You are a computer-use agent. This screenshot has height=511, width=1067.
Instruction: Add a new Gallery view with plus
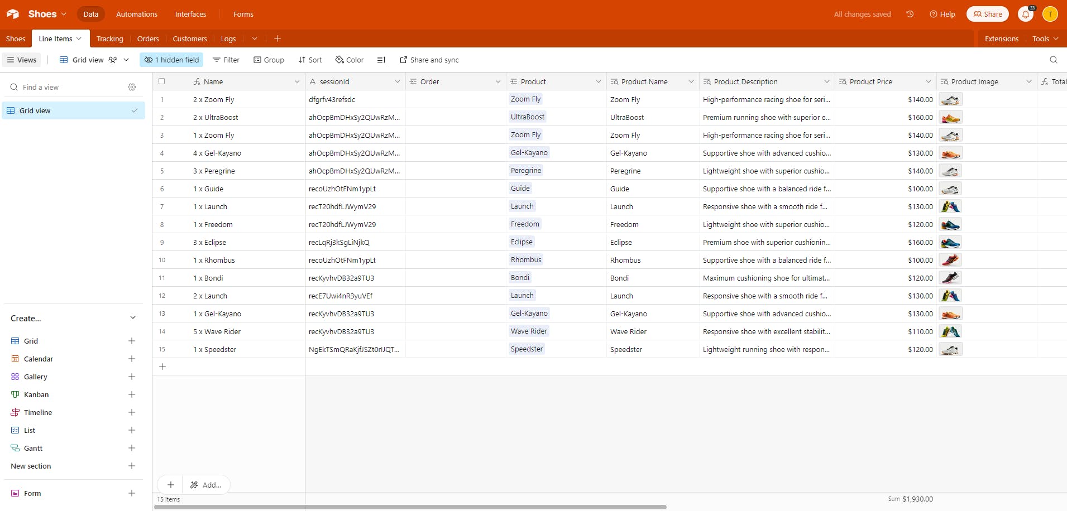132,377
